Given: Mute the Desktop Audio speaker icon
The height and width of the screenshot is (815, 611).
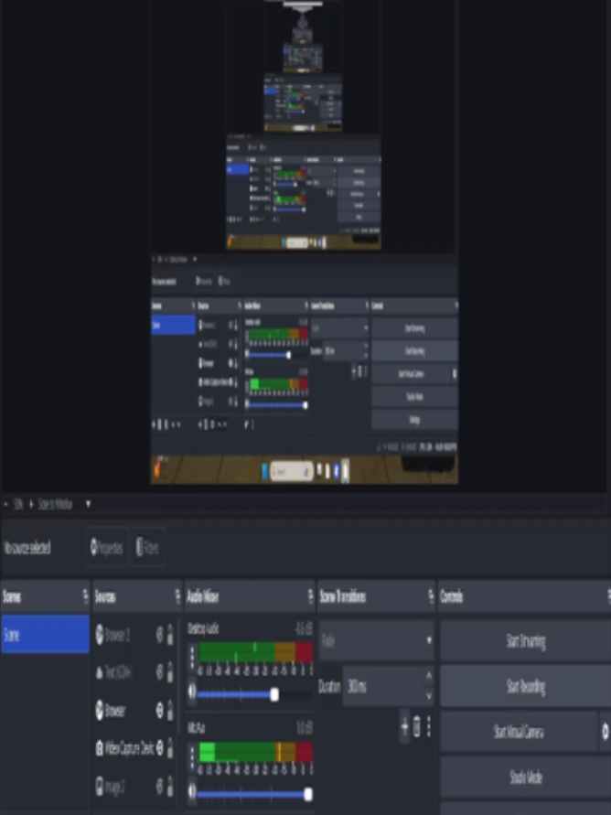Looking at the screenshot, I should pyautogui.click(x=192, y=692).
